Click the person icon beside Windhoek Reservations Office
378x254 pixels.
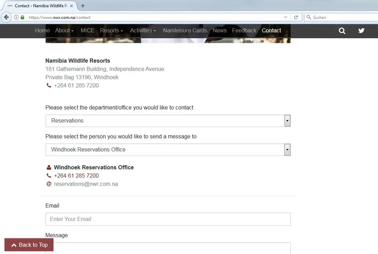point(49,167)
